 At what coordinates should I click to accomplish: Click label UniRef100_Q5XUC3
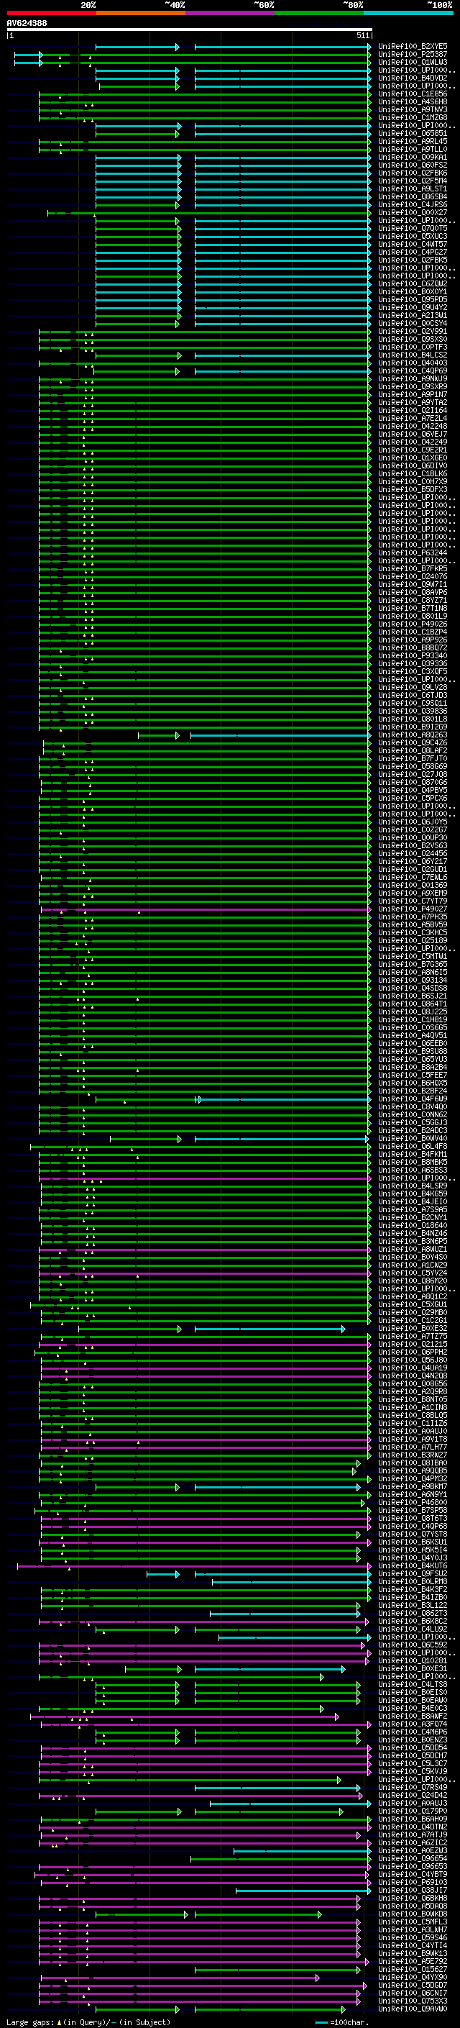[412, 237]
